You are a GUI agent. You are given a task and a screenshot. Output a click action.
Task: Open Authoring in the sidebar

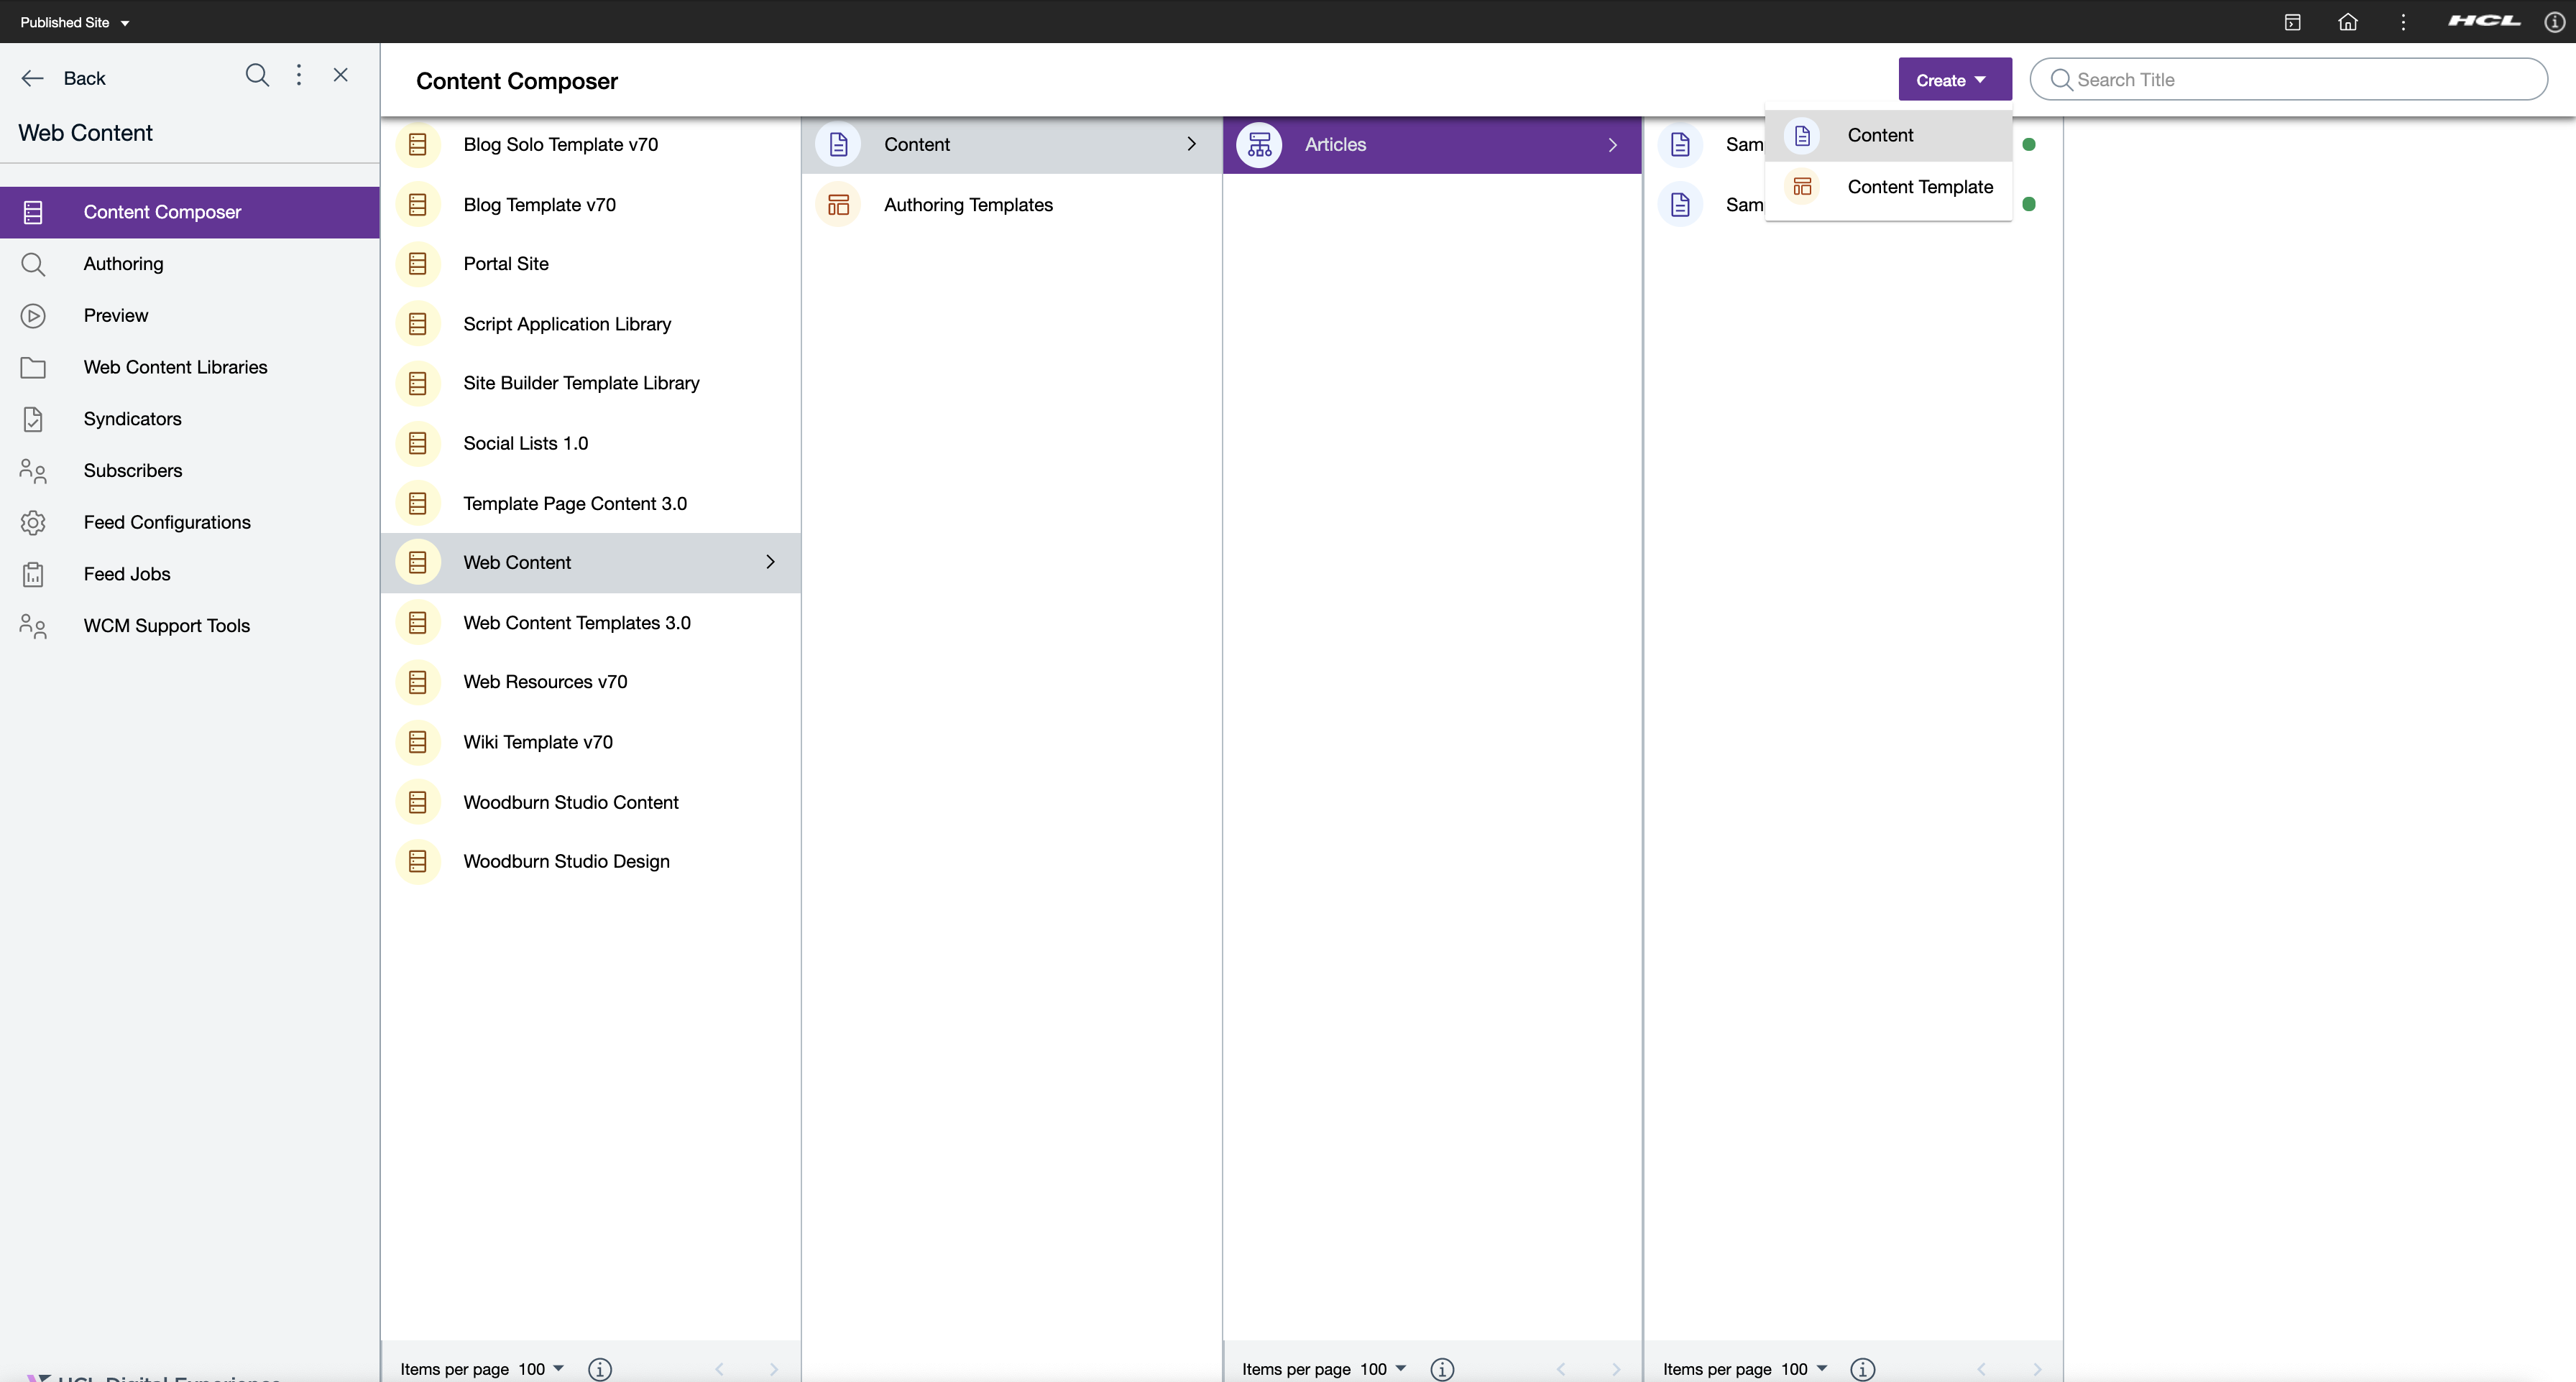pyautogui.click(x=190, y=264)
